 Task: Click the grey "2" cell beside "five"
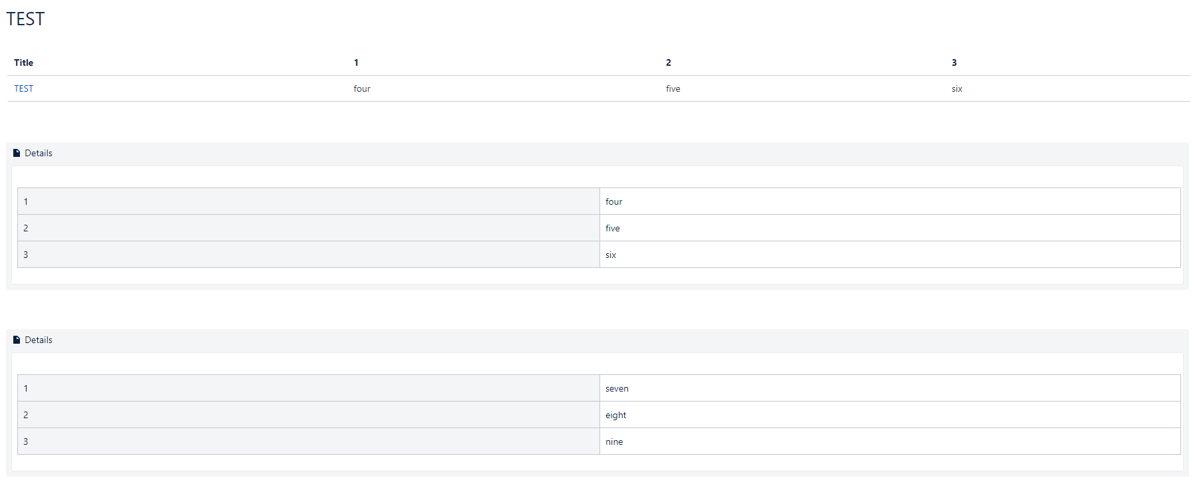point(308,228)
